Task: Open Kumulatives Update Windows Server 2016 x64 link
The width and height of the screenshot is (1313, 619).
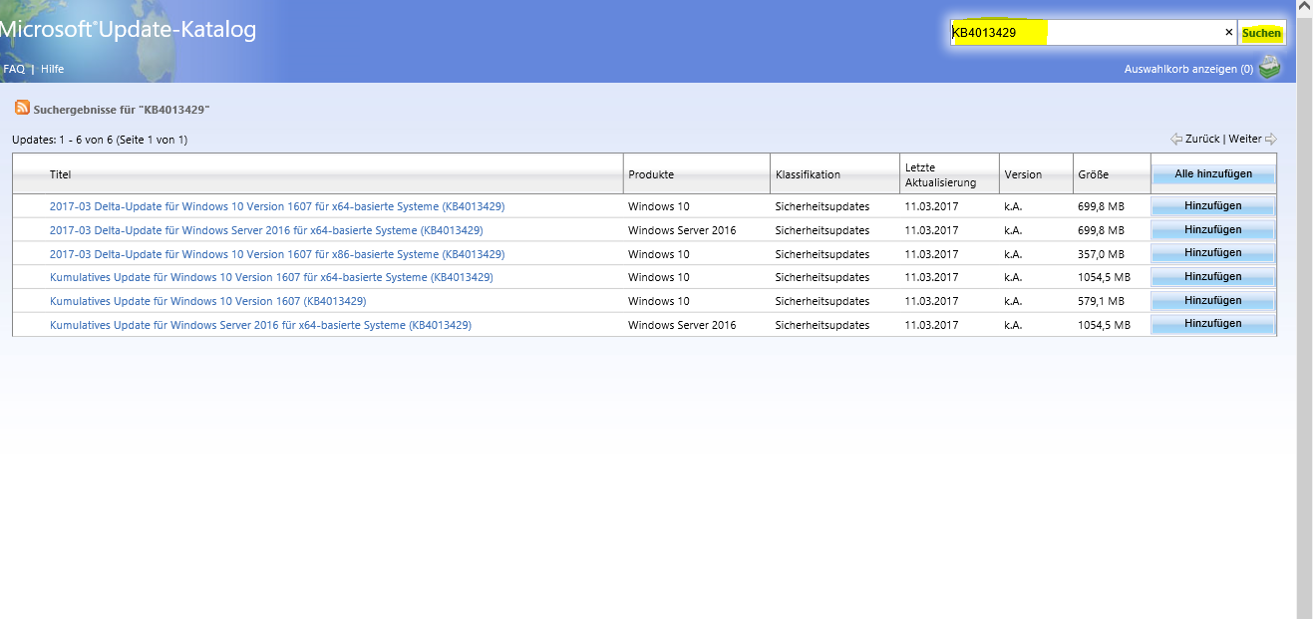Action: [260, 325]
